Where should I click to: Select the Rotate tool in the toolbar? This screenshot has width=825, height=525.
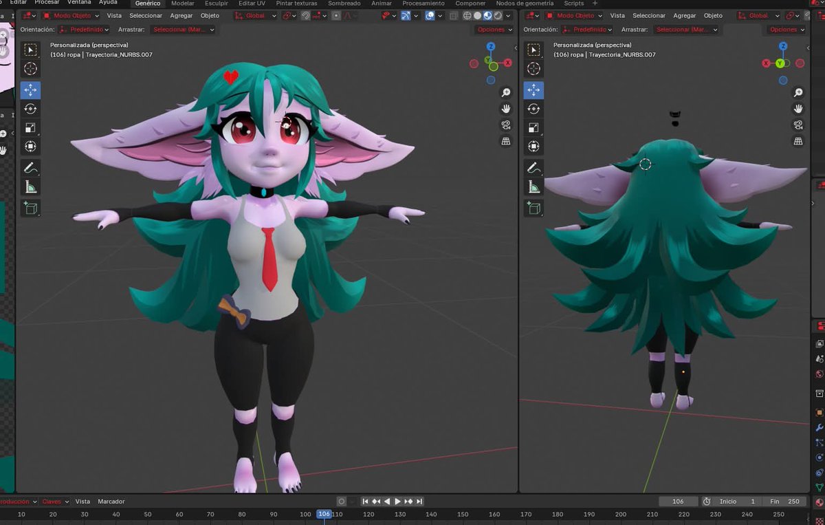click(31, 108)
